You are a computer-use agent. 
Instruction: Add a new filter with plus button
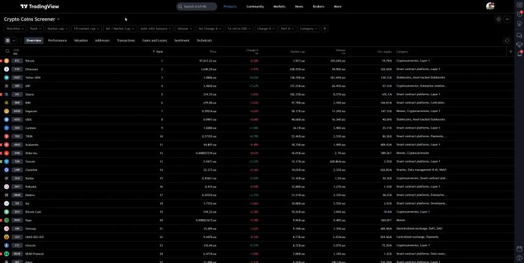(325, 29)
